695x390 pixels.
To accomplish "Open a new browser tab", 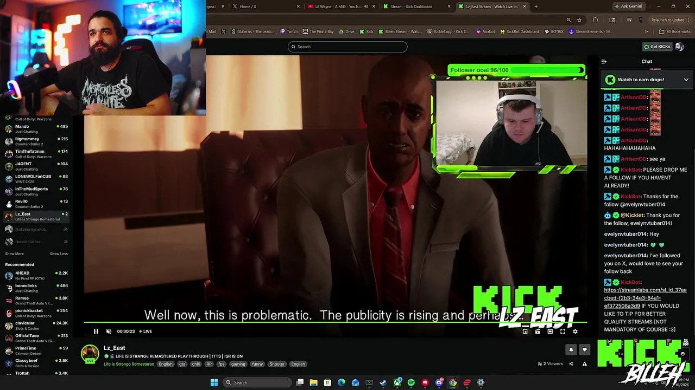I will pyautogui.click(x=536, y=6).
